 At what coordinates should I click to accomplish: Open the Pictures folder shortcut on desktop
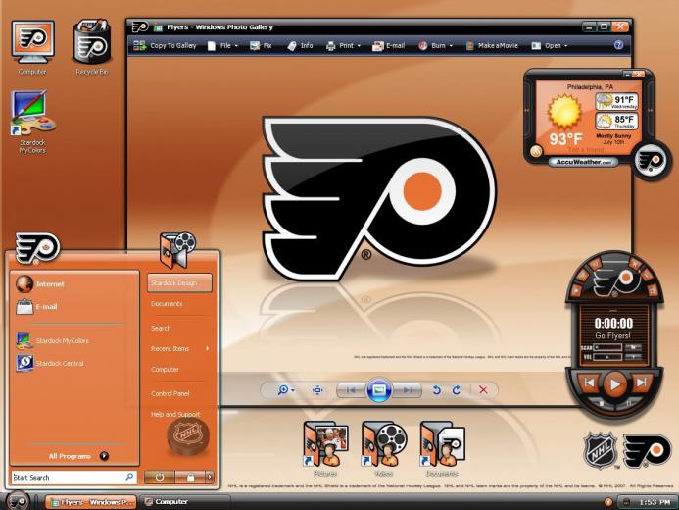pos(325,449)
